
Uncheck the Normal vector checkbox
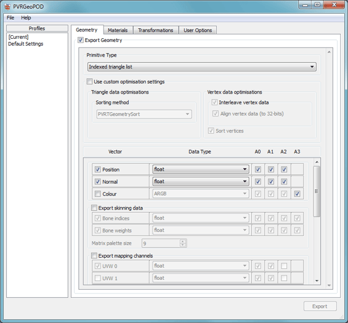pyautogui.click(x=98, y=182)
